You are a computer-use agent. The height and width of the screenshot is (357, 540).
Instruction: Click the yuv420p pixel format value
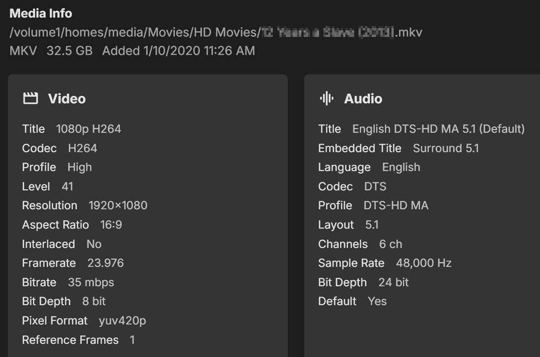pos(122,321)
